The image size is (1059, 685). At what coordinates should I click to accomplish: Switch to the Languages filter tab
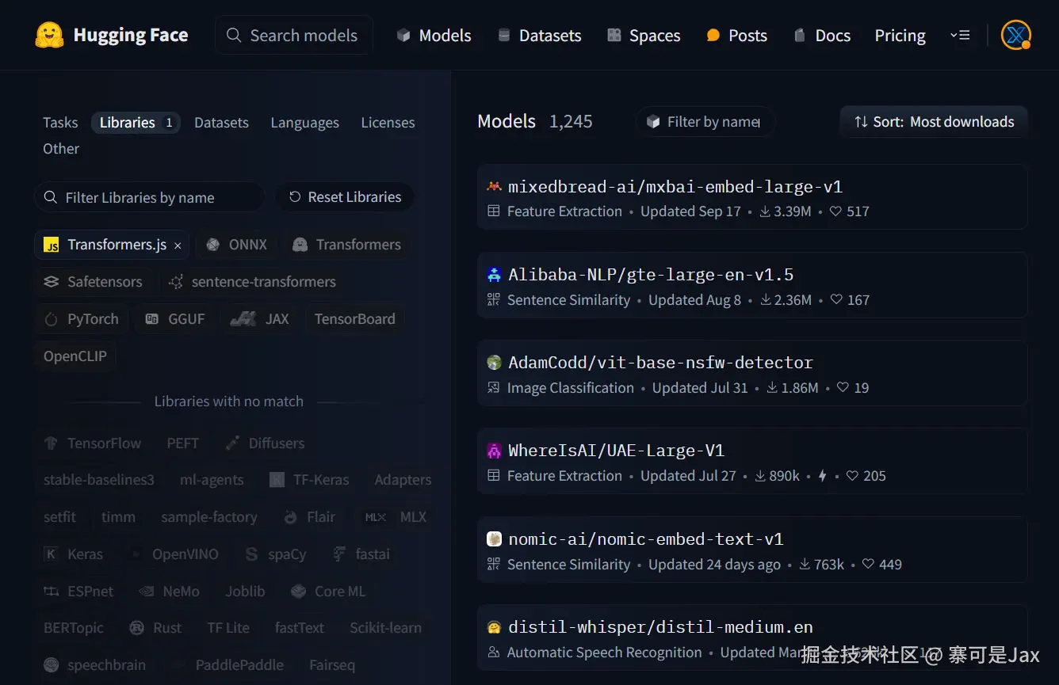(x=304, y=123)
